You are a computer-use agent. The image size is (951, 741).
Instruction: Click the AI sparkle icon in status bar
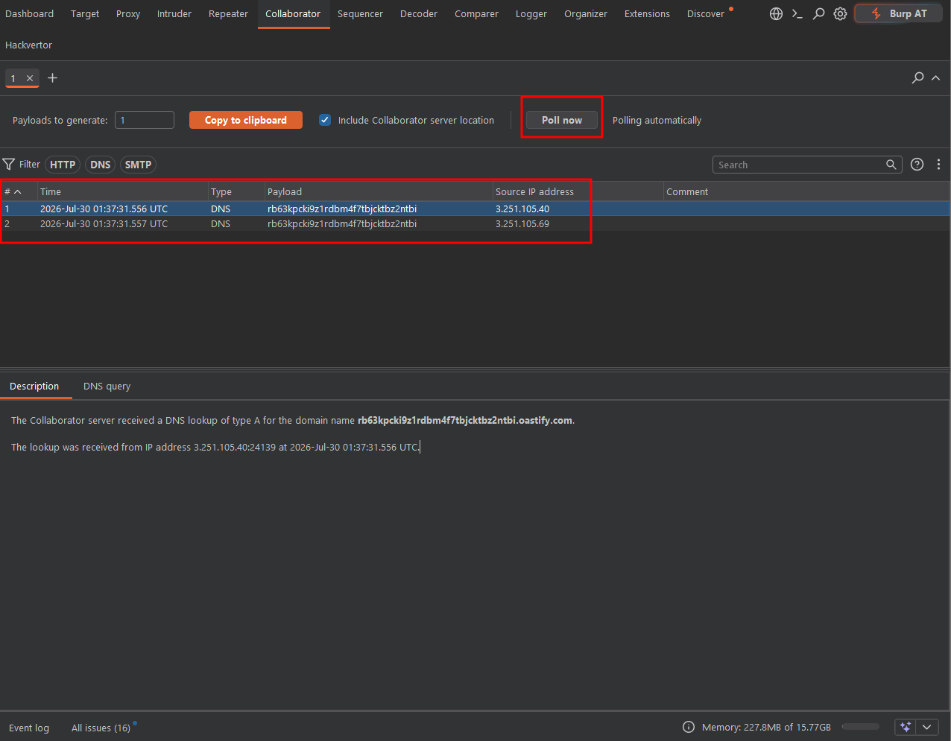tap(906, 728)
